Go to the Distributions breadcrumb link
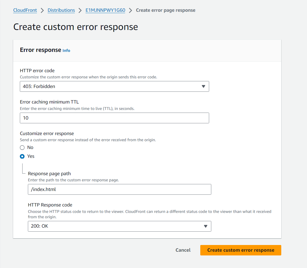Screen dimensions: 307x268 61,10
